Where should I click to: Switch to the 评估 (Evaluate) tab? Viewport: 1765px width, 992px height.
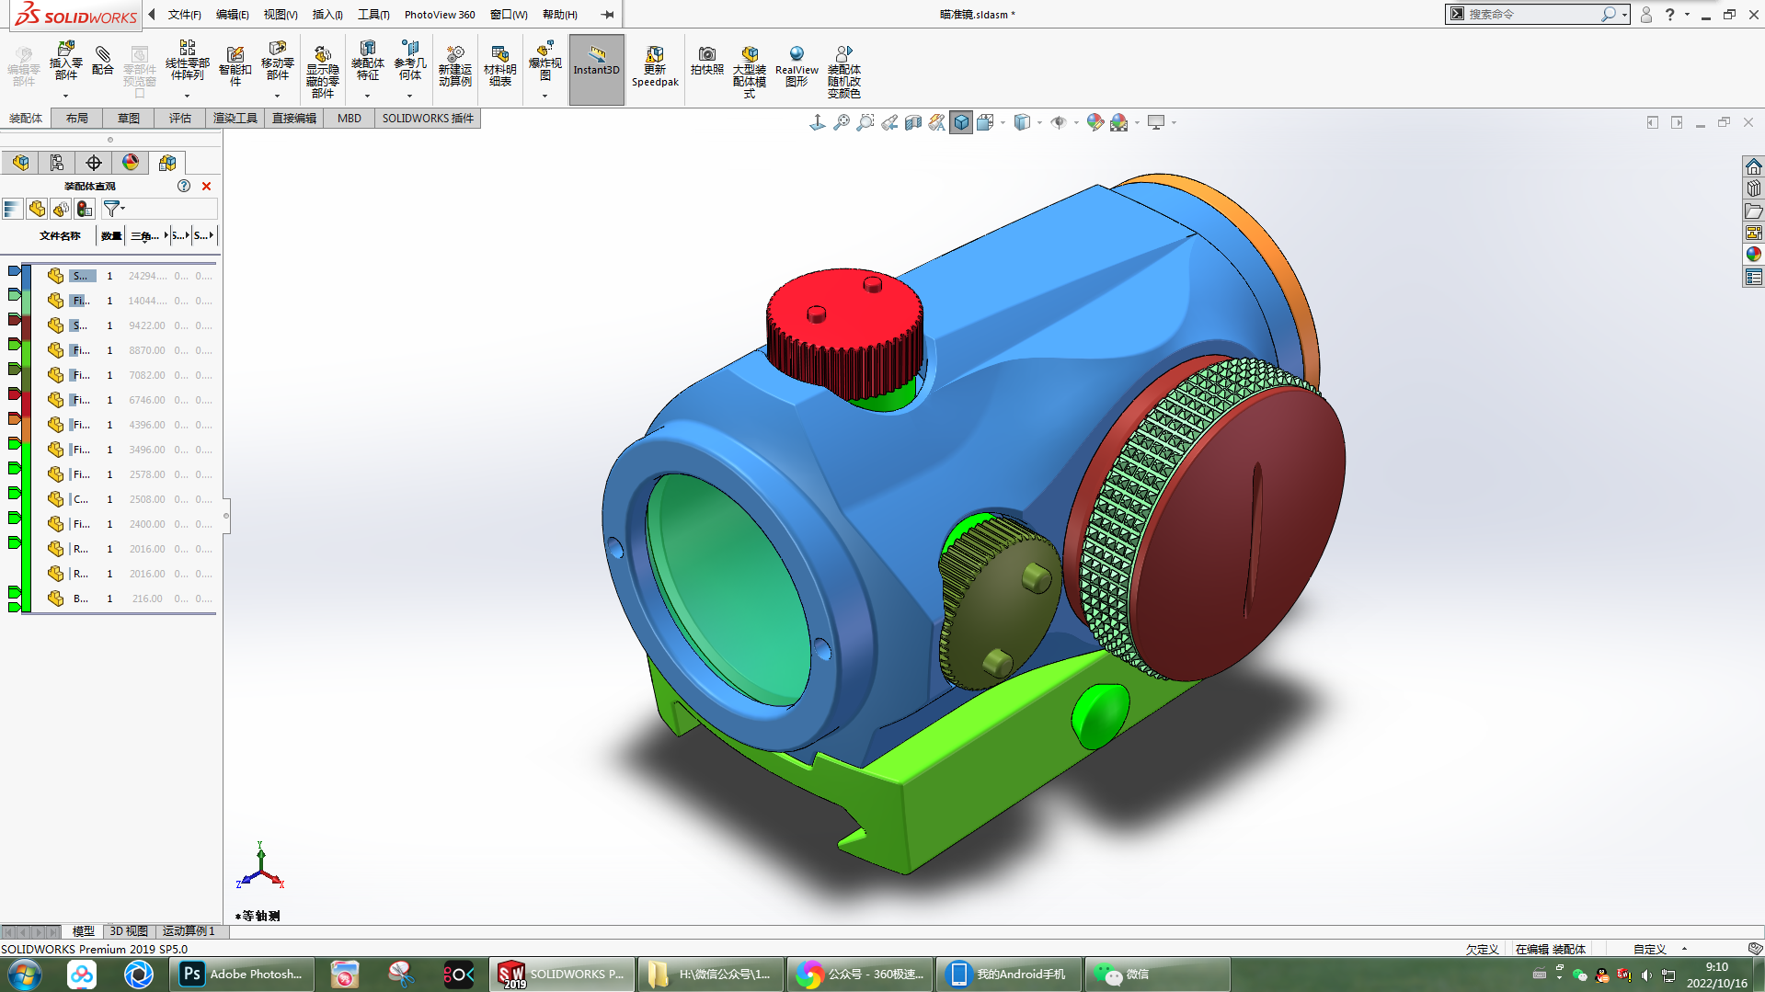point(180,119)
